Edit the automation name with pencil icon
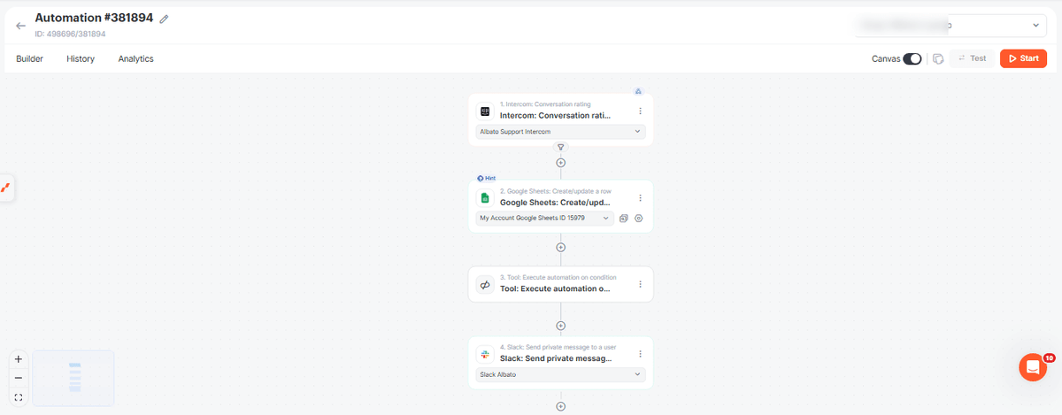1062x415 pixels. click(x=164, y=19)
